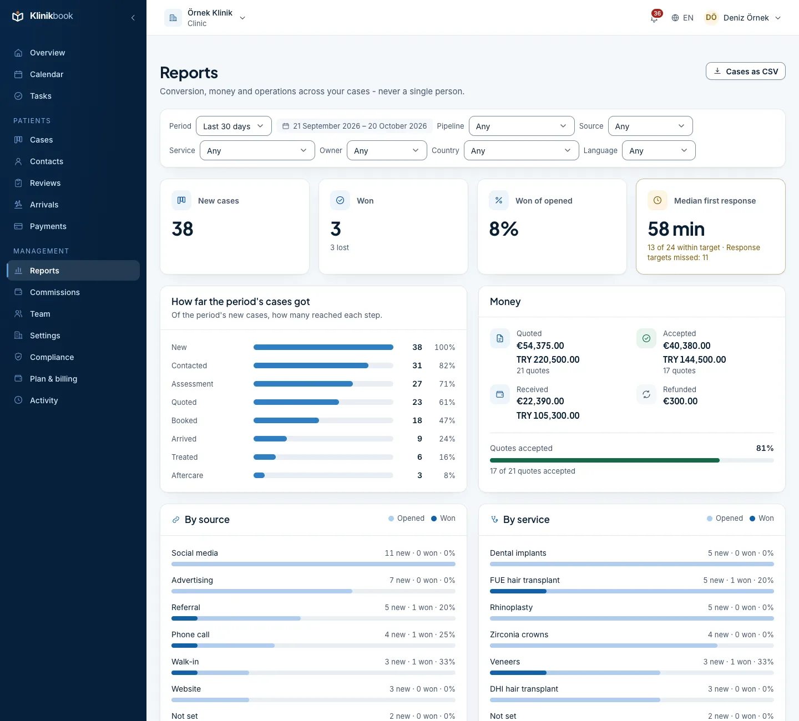Screen dimensions: 799x721
Task: Click the Won legend dot in By service
Action: (752, 519)
